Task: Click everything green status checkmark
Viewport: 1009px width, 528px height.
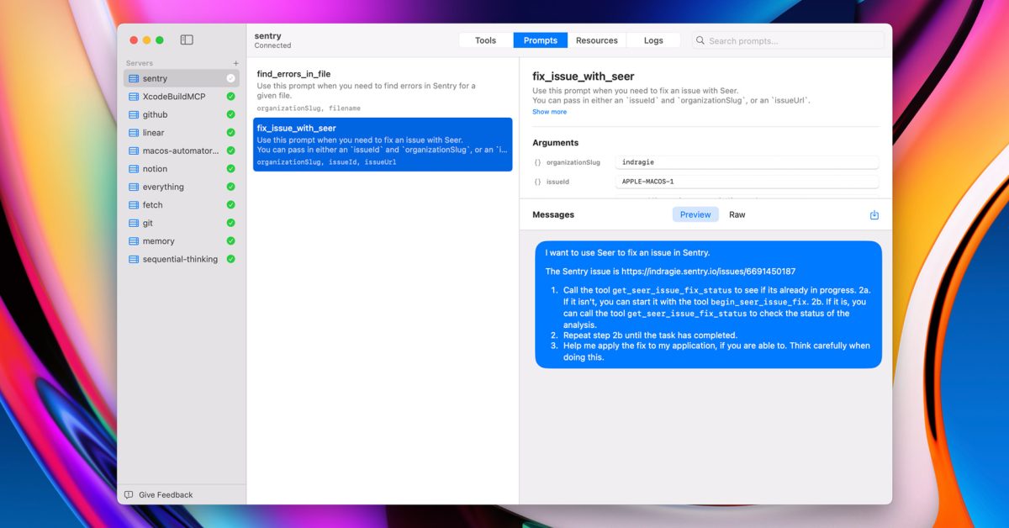Action: tap(230, 187)
